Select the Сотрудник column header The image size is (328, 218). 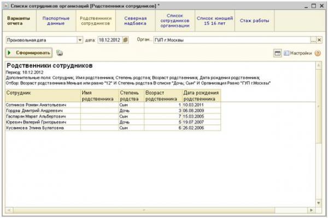(43, 95)
